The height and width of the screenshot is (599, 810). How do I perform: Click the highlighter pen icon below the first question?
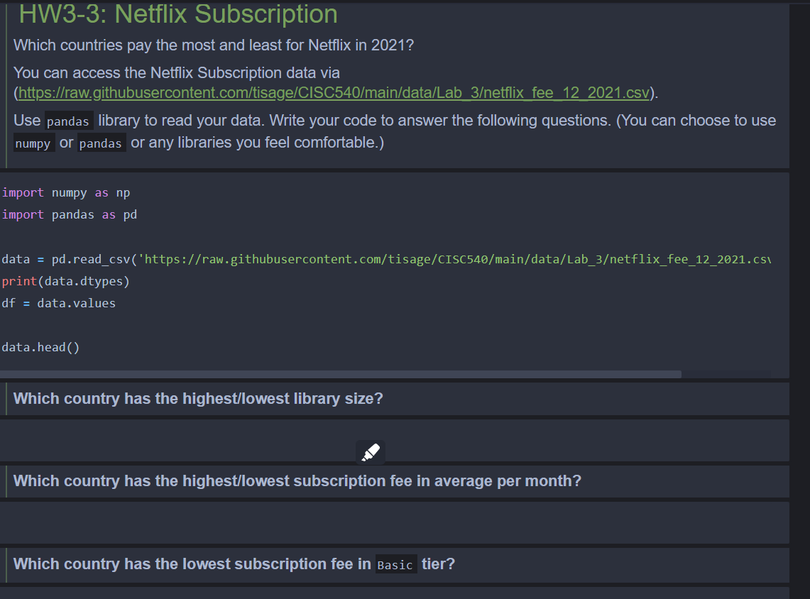pyautogui.click(x=370, y=451)
